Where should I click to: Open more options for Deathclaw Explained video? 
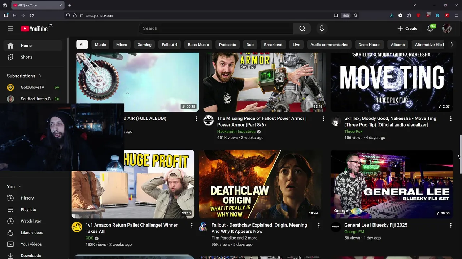[319, 225]
